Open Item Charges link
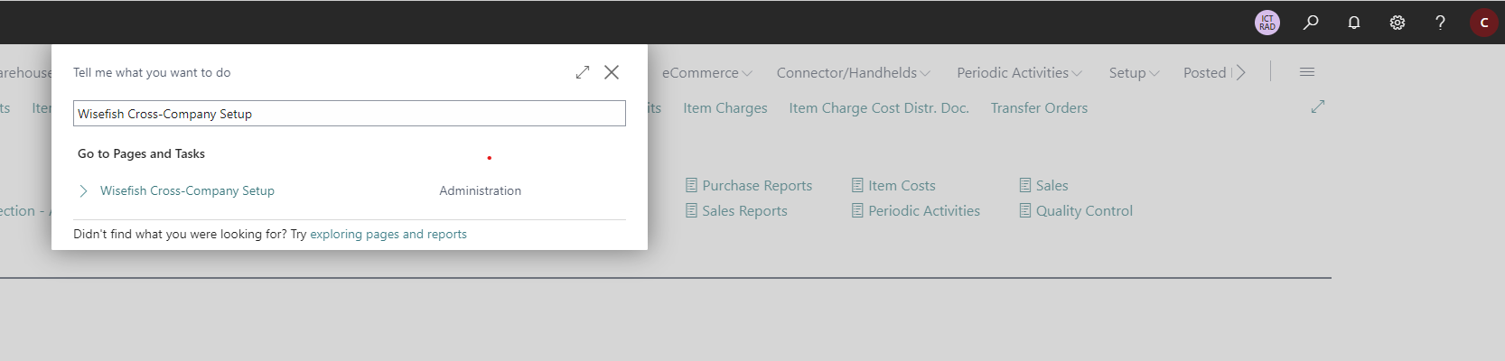Viewport: 1505px width, 361px height. coord(725,108)
